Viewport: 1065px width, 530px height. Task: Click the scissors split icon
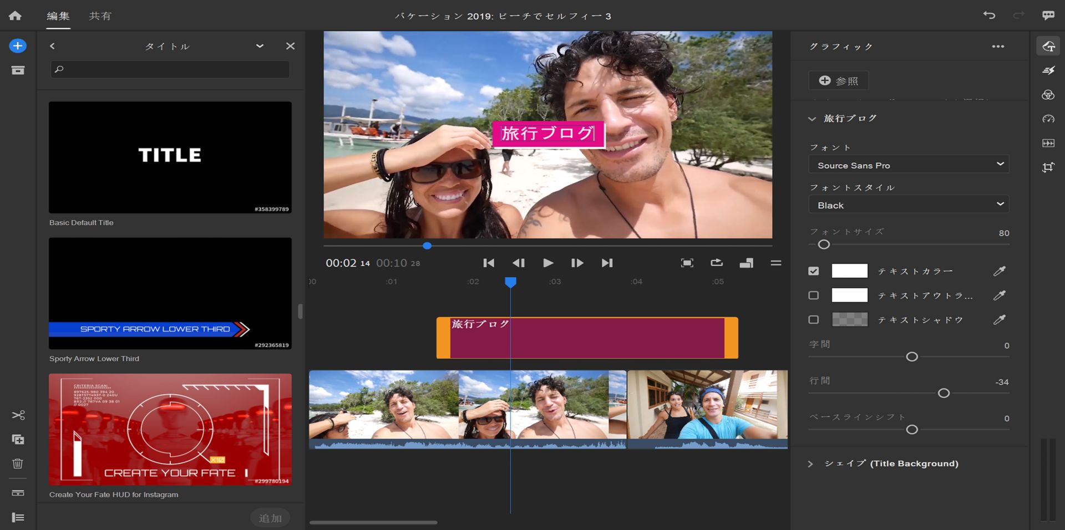pyautogui.click(x=18, y=415)
